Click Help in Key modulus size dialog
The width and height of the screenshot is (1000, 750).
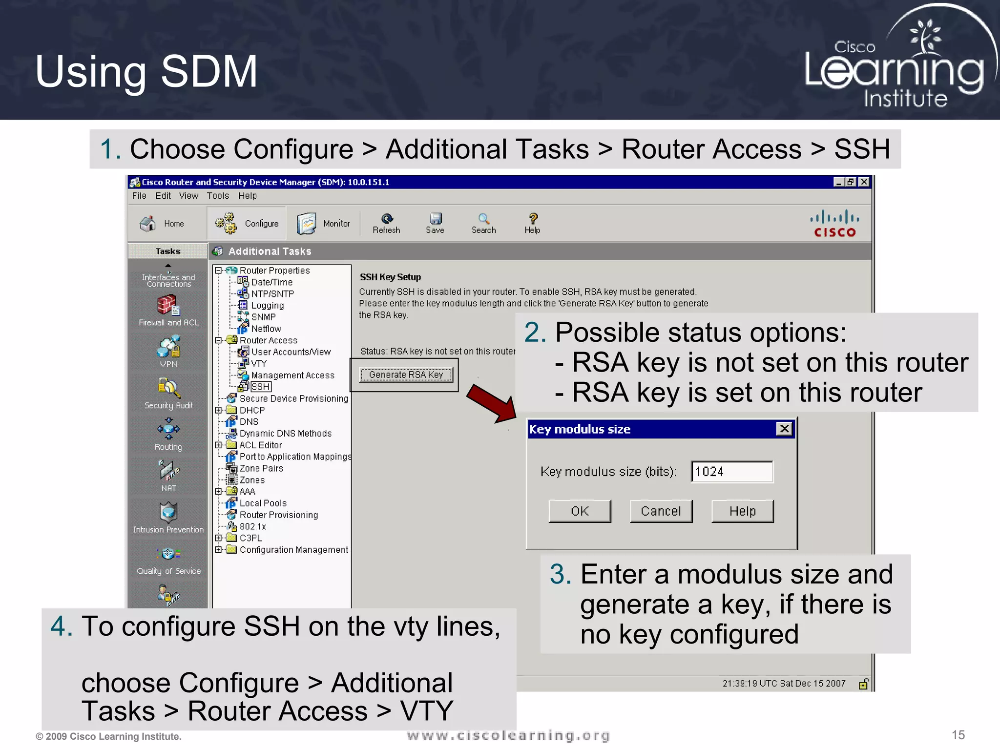742,511
